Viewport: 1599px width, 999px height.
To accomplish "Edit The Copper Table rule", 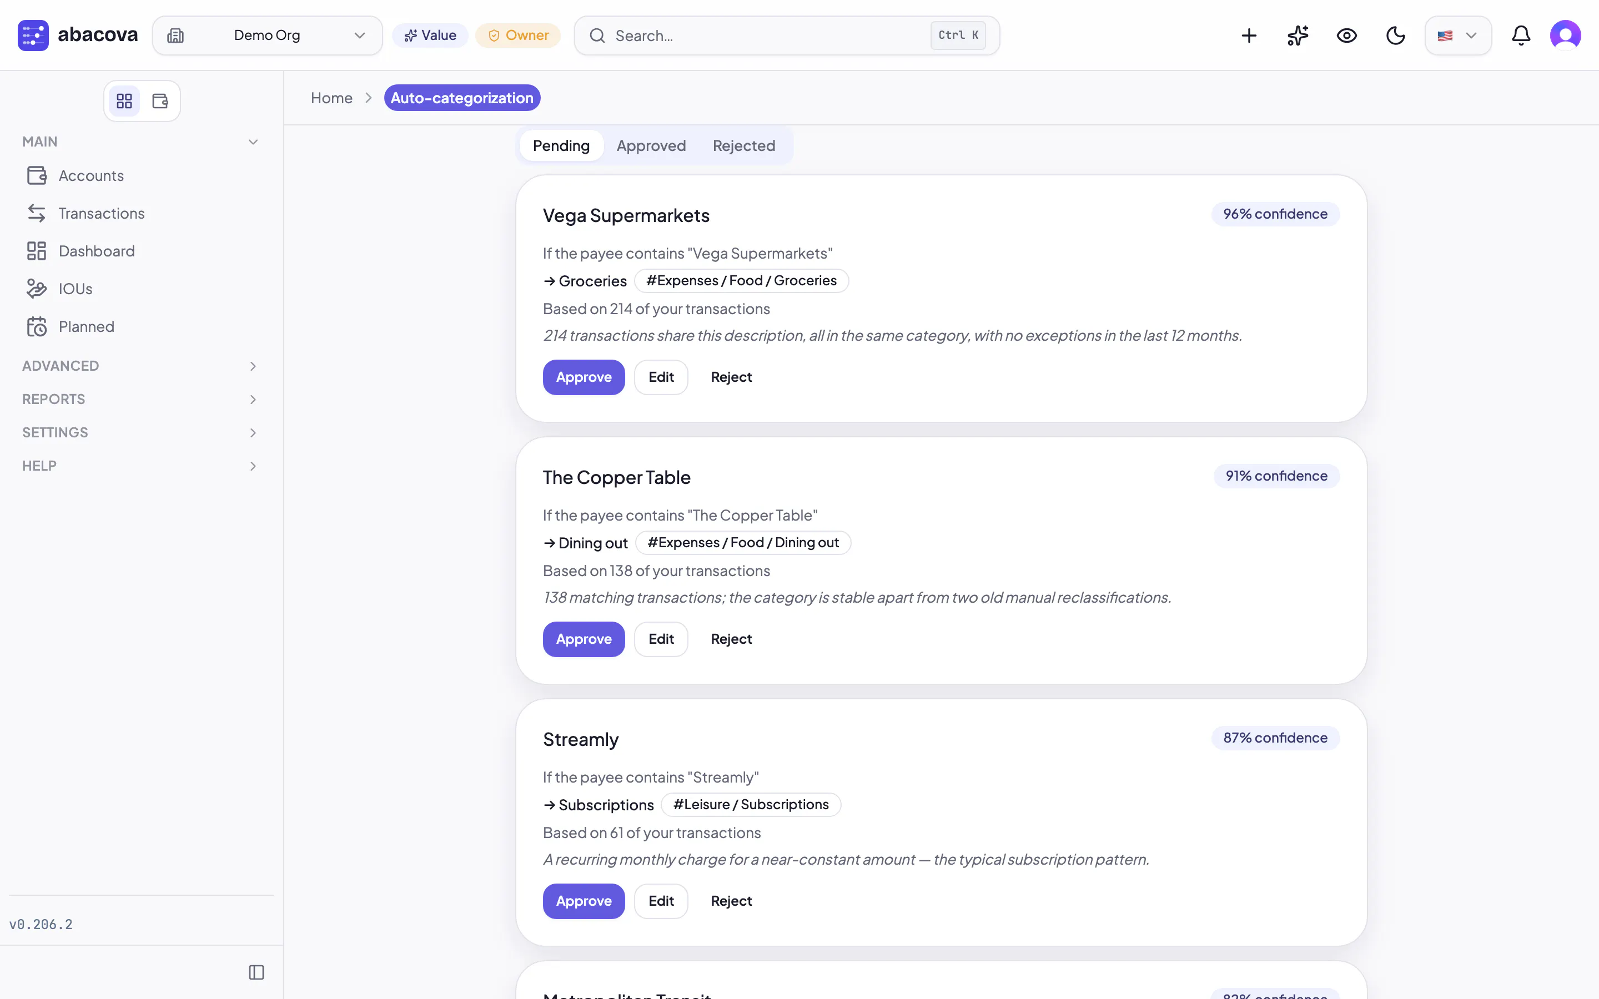I will 661,639.
